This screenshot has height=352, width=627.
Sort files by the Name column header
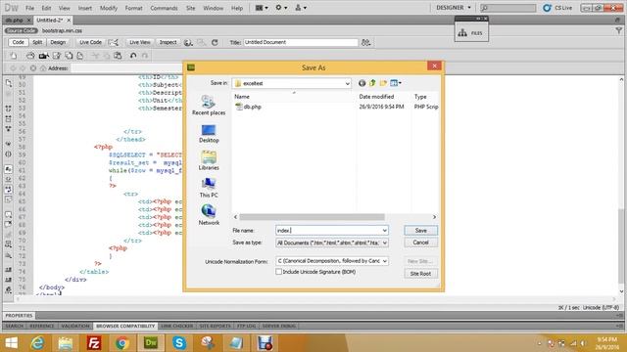[242, 97]
